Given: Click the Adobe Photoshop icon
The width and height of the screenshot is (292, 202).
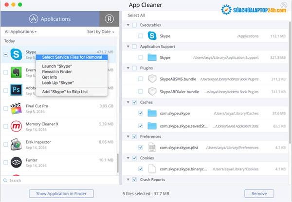Looking at the screenshot, I should click(x=17, y=90).
